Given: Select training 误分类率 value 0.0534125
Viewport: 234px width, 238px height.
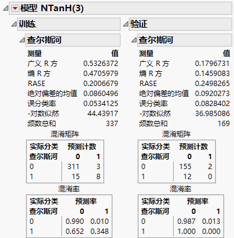Looking at the screenshot, I should [x=100, y=104].
